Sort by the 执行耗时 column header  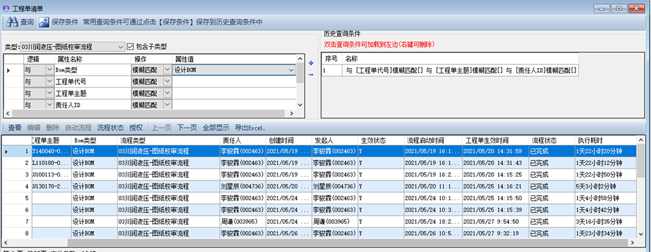pyautogui.click(x=605, y=140)
